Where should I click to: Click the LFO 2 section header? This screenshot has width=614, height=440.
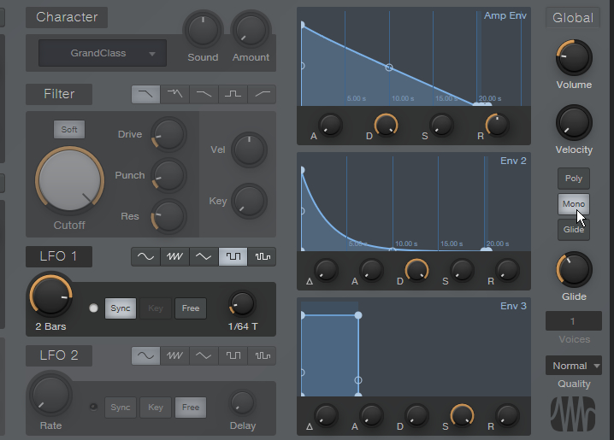58,355
